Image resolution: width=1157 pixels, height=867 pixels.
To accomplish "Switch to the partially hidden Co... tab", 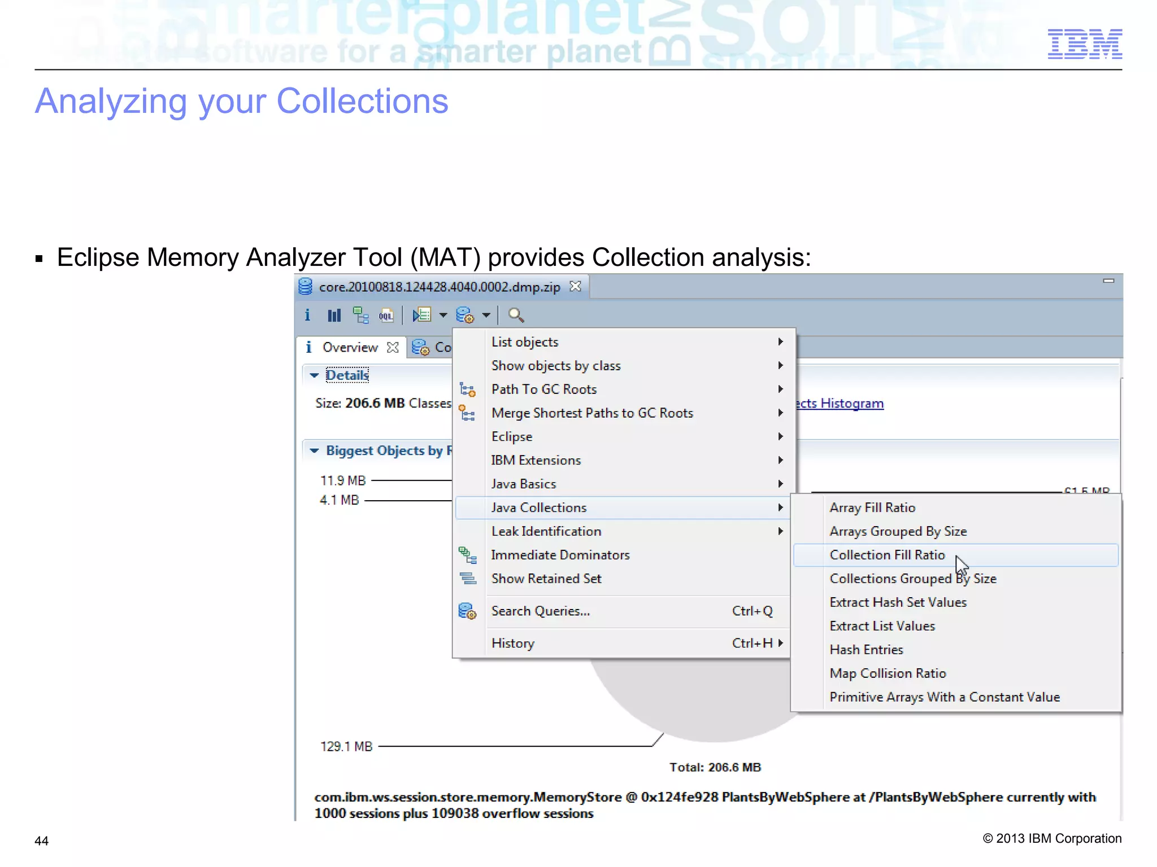I will [431, 347].
